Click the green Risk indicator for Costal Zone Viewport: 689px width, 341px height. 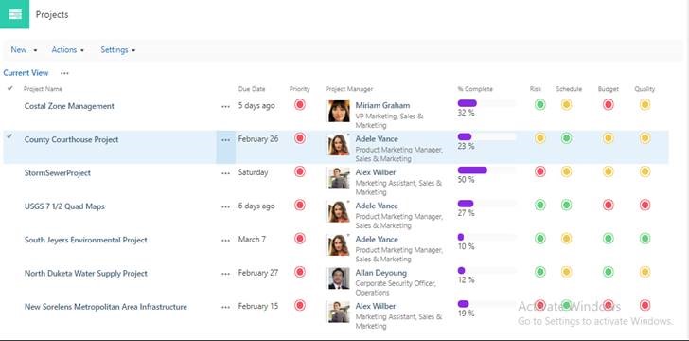tap(540, 105)
